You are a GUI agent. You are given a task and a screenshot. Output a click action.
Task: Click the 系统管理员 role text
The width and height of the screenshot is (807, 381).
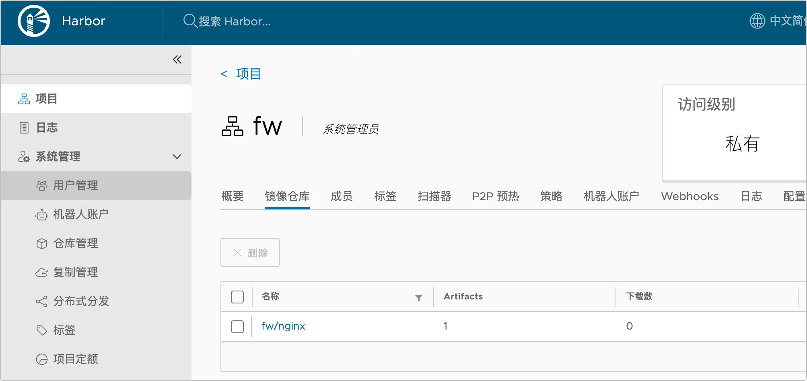(350, 129)
